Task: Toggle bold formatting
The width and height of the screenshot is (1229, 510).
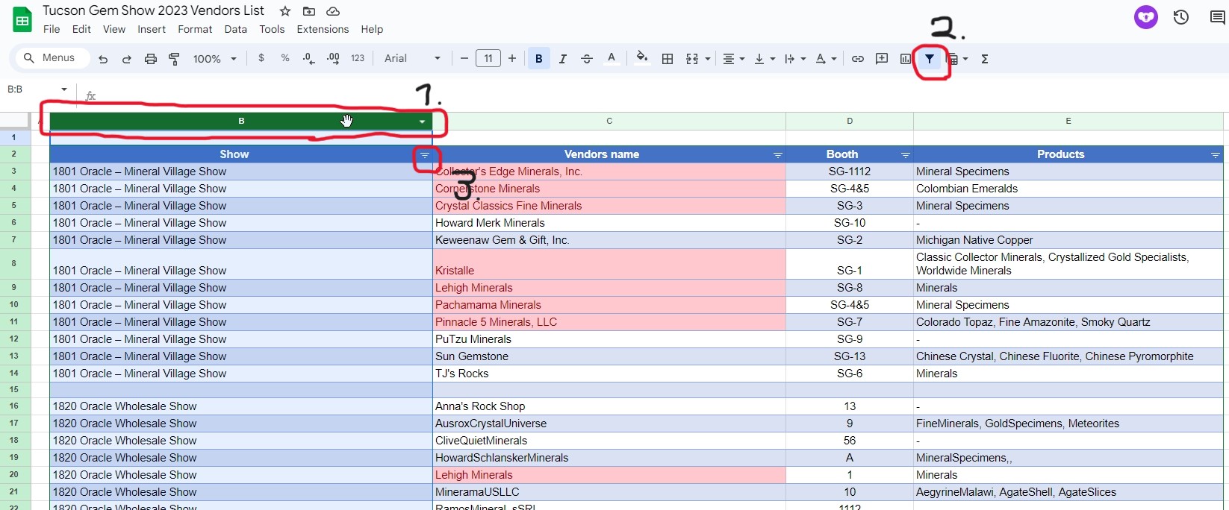Action: point(538,59)
